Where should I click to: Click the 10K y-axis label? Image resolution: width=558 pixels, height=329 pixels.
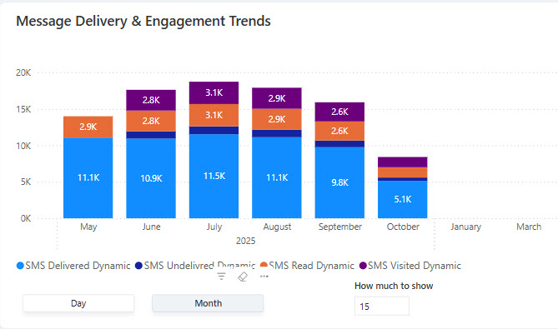coord(23,146)
